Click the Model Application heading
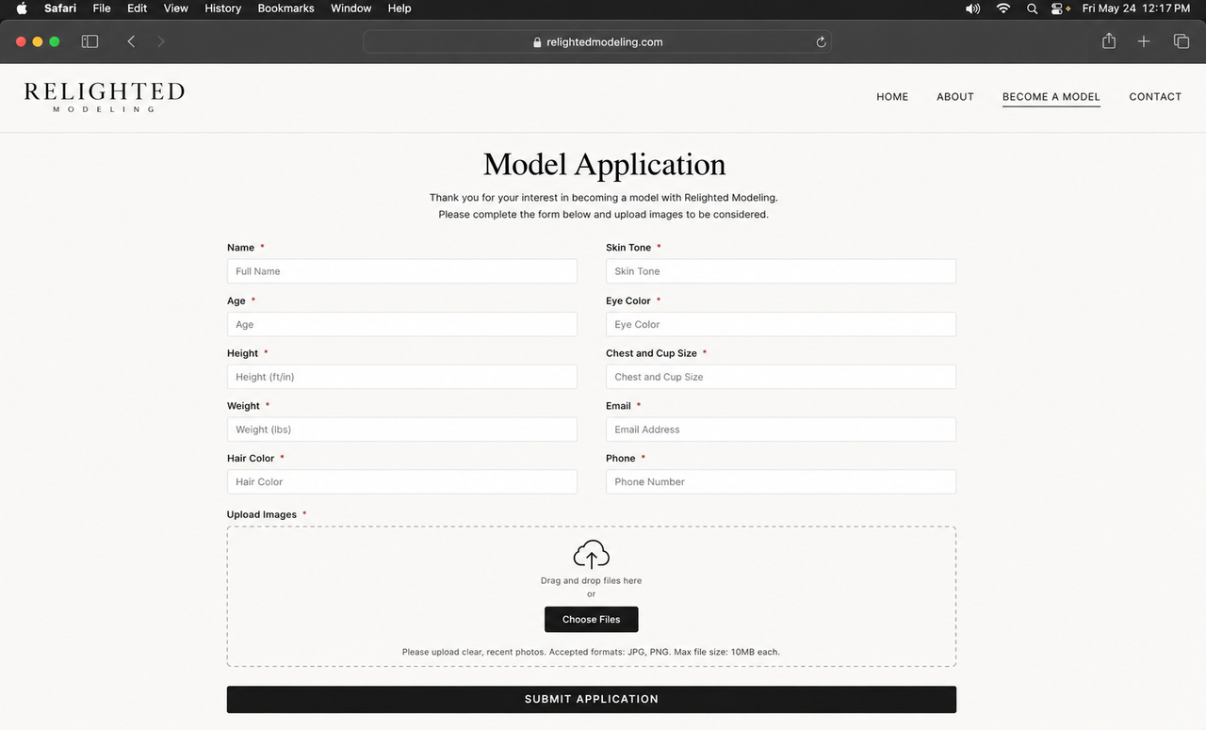Screen dimensions: 1206x730 point(604,164)
